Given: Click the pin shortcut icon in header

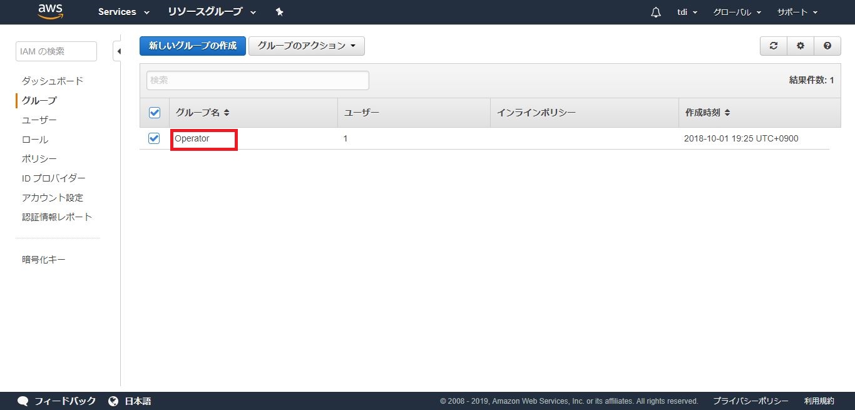Looking at the screenshot, I should click(280, 12).
